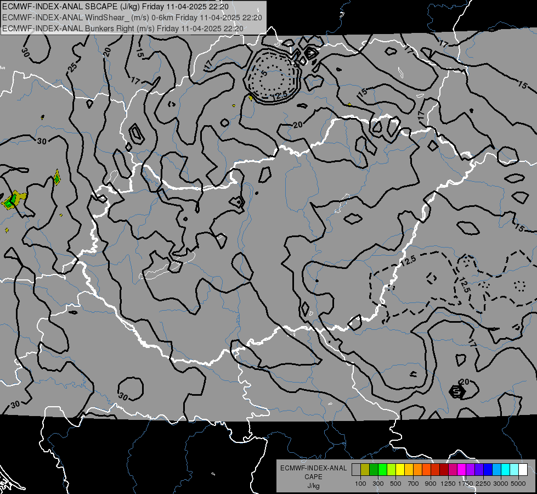Click the 25 contour label on the map
This screenshot has width=537, height=494.
[72, 67]
